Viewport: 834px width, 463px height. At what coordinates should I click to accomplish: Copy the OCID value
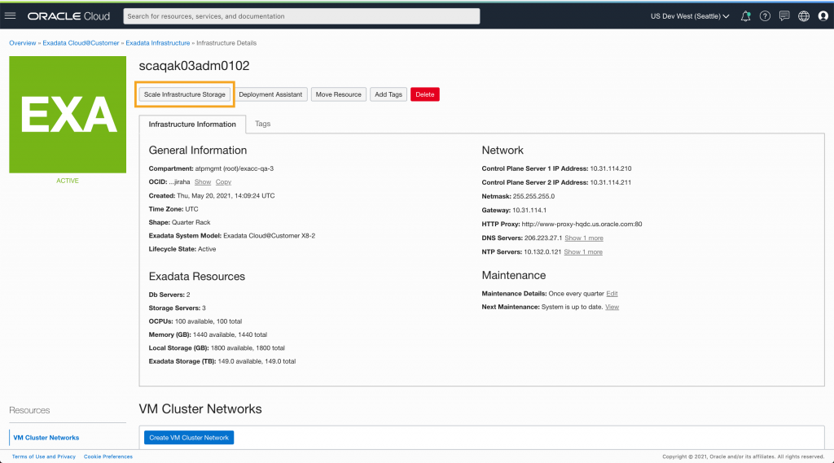click(x=223, y=181)
